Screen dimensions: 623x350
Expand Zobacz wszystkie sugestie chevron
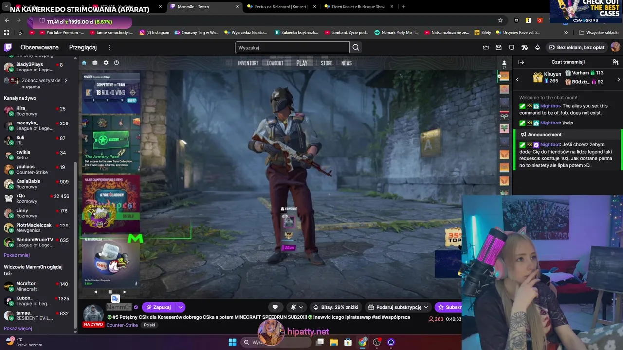[x=66, y=81]
